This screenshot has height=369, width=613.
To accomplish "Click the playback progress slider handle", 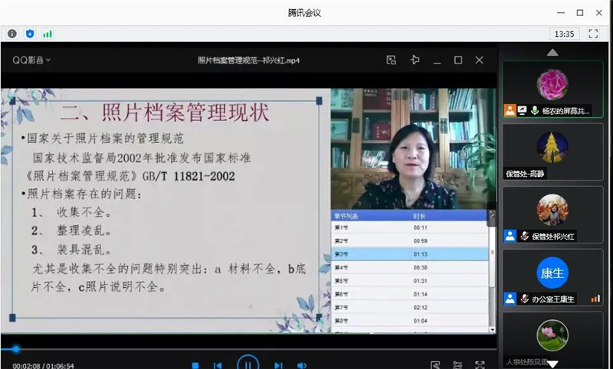I will coord(15,348).
